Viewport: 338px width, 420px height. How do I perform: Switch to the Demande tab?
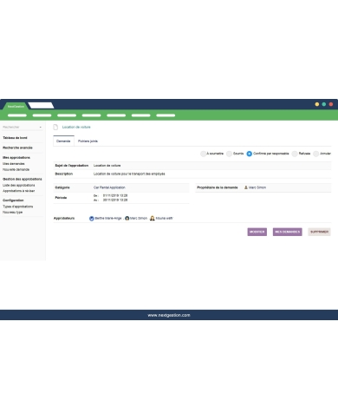pyautogui.click(x=63, y=141)
